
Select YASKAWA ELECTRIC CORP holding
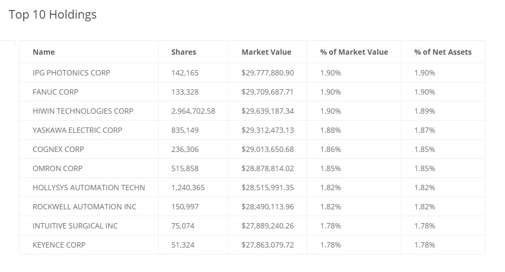click(77, 130)
